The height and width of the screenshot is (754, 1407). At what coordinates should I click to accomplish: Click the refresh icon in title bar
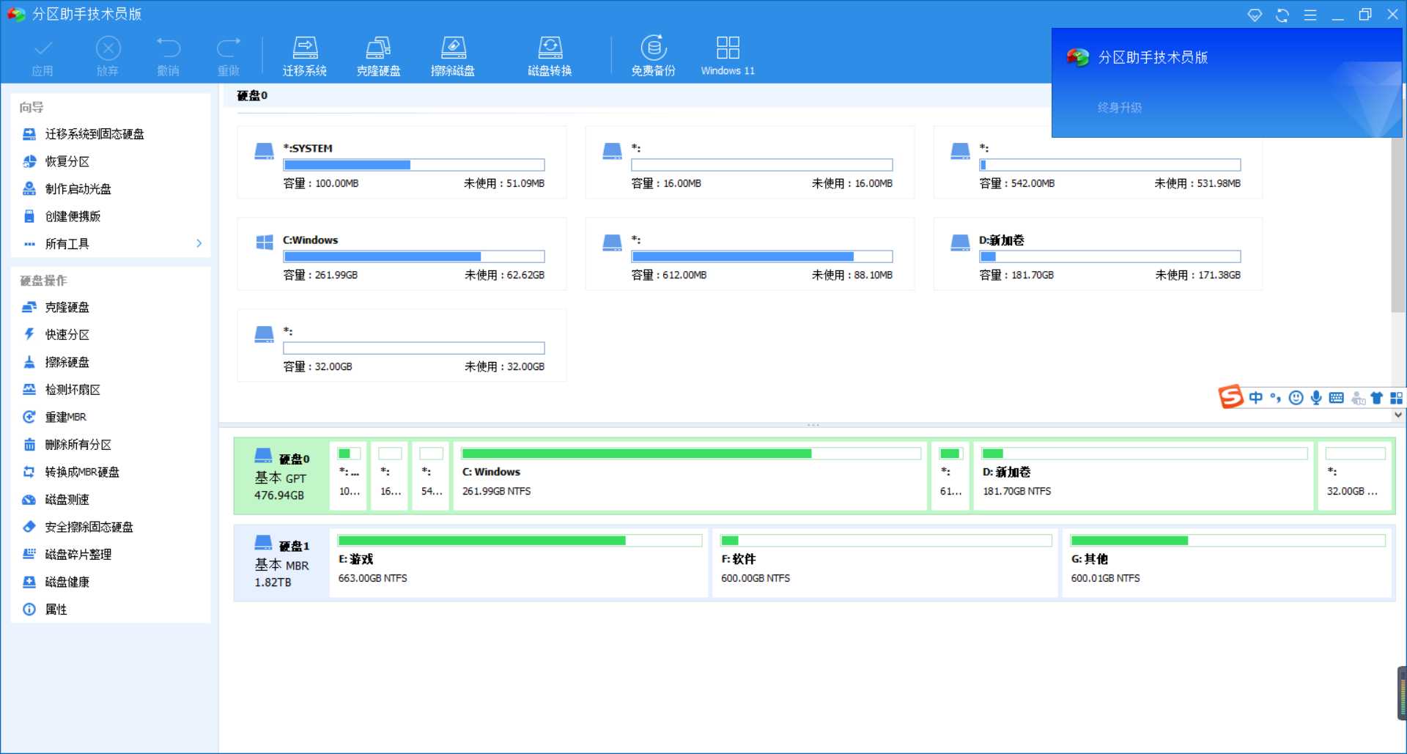click(x=1282, y=15)
